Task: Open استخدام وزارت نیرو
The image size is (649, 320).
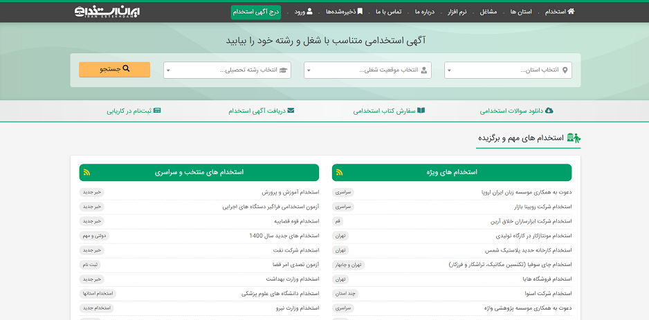Action: [x=298, y=308]
